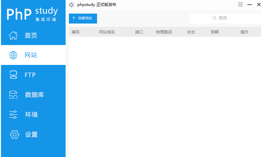Click the 物理路径 column header
This screenshot has width=263, height=157.
pos(164,32)
